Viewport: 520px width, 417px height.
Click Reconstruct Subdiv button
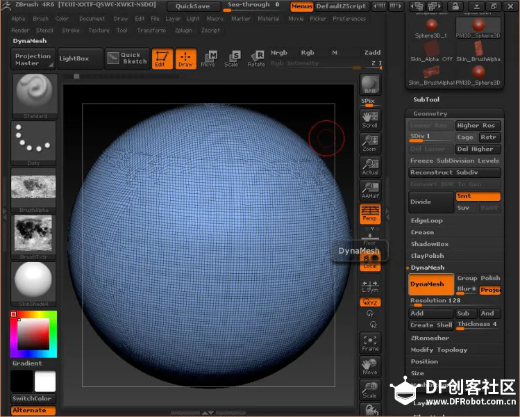point(455,172)
